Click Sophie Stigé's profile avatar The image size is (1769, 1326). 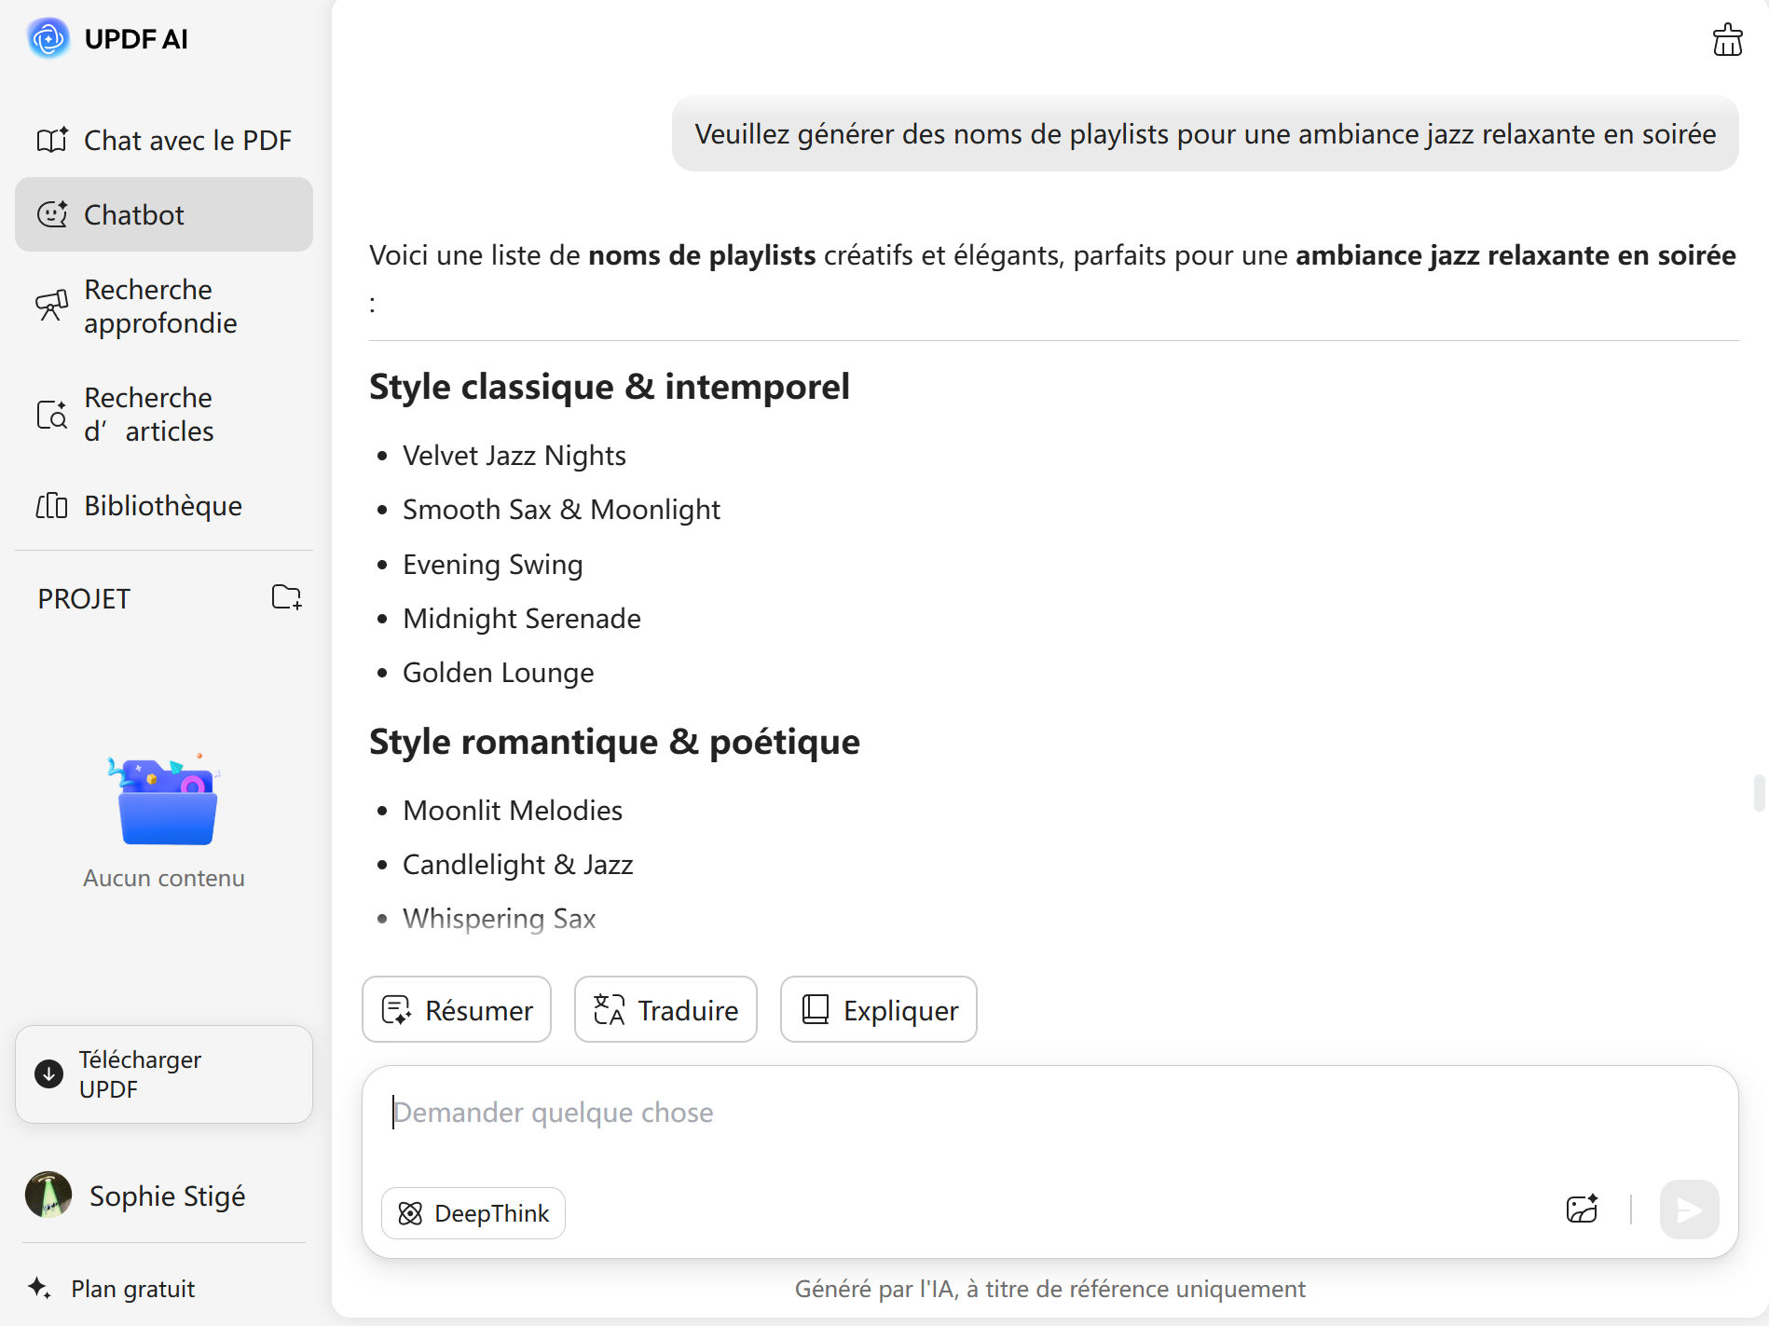[48, 1195]
